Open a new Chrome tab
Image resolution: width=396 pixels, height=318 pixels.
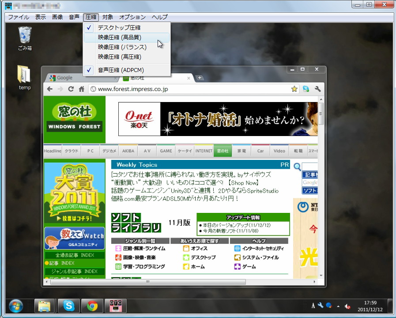pyautogui.click(x=200, y=78)
